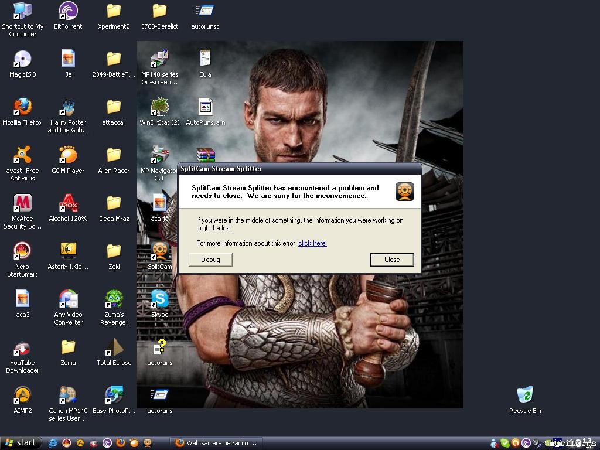Select McAfee Security Scan shortcut
Viewport: 600px width, 450px height.
click(23, 212)
